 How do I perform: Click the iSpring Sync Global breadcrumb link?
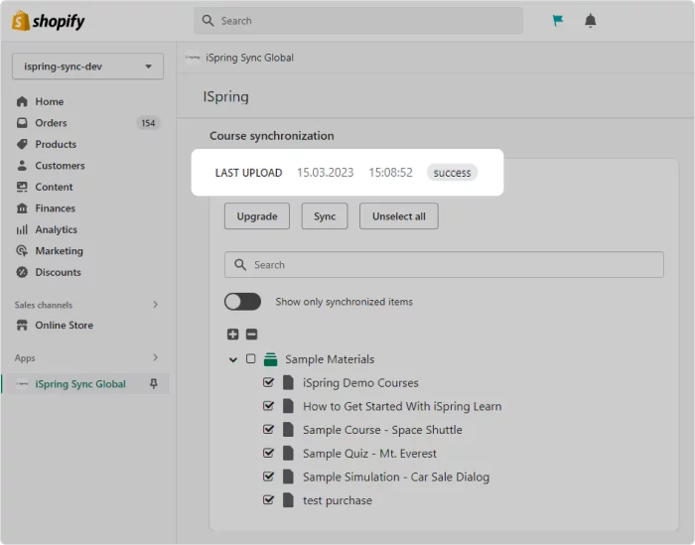(249, 58)
